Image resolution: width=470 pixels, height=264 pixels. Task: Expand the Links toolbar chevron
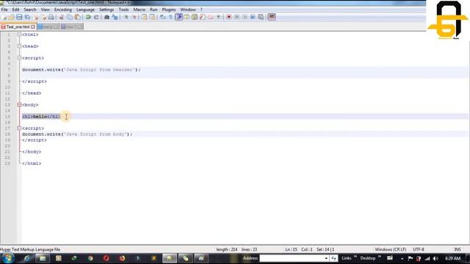[355, 257]
